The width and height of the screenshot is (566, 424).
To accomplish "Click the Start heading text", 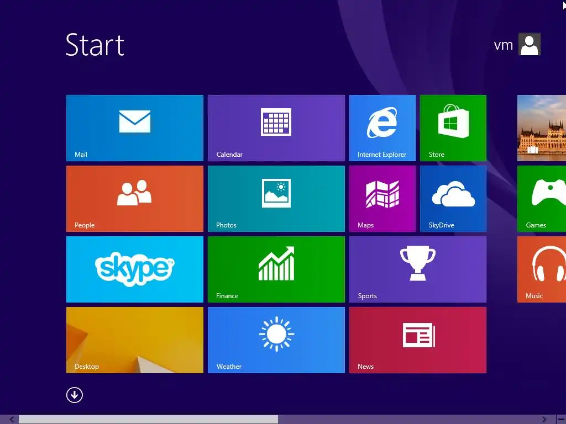I will click(x=95, y=45).
